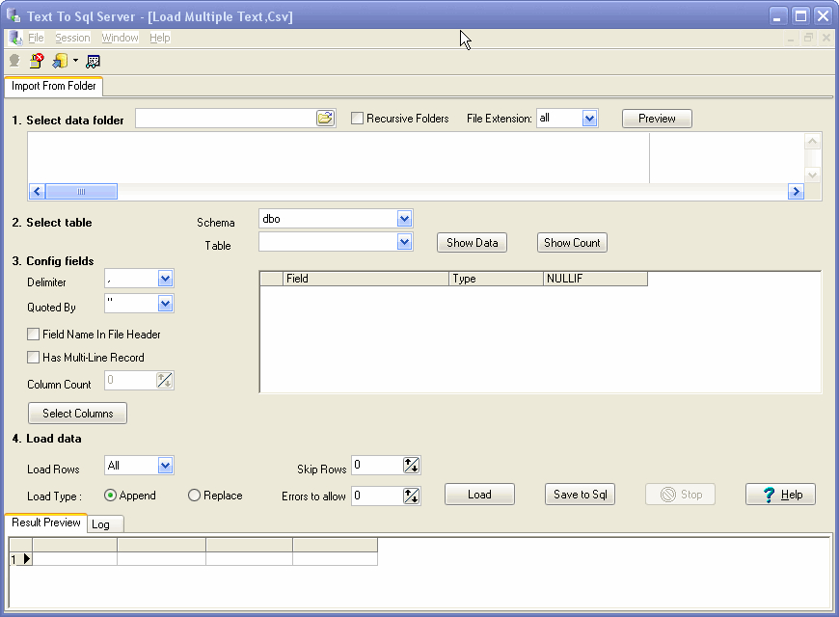Click the Load button
Image resolution: width=839 pixels, height=617 pixels.
pos(479,495)
